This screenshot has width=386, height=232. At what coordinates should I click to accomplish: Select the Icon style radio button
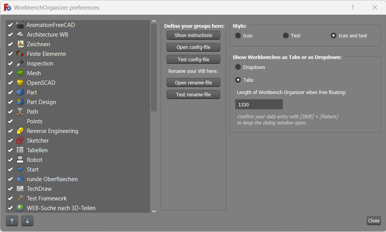[x=238, y=35]
